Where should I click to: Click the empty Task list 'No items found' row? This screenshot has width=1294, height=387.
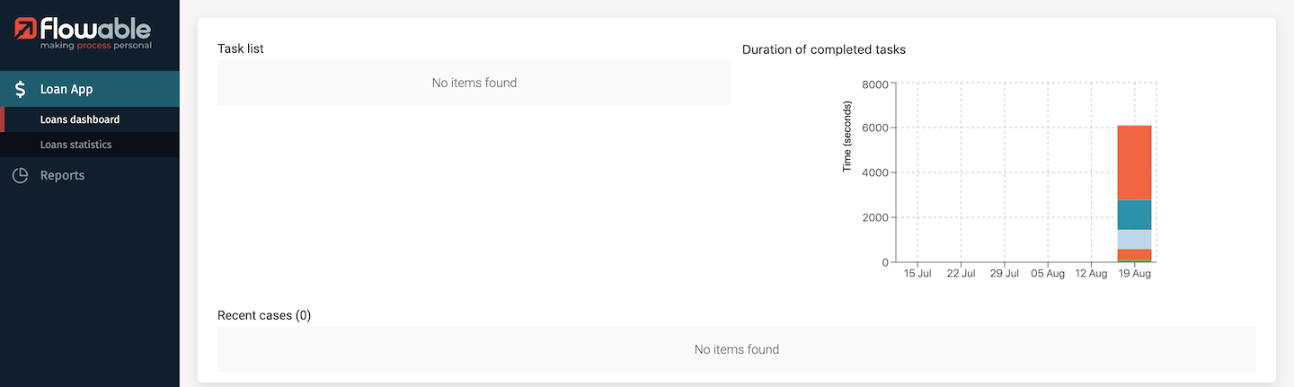(474, 83)
